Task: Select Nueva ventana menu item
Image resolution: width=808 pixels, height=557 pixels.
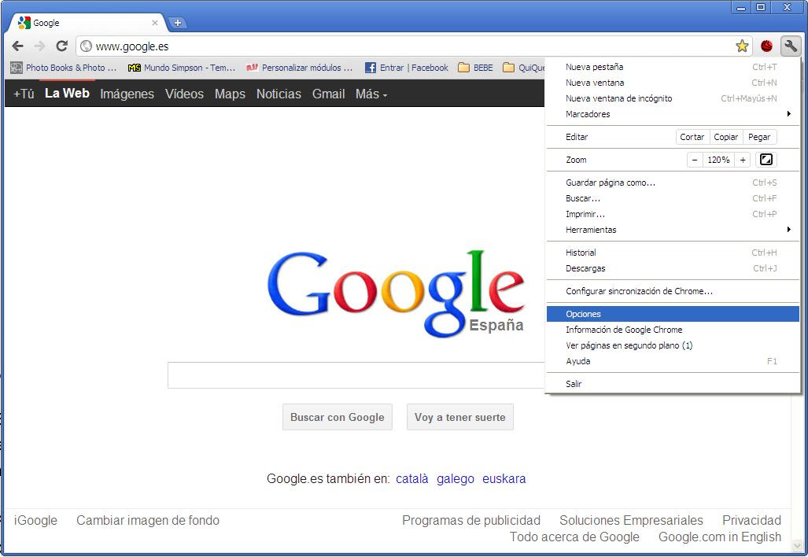Action: point(673,83)
